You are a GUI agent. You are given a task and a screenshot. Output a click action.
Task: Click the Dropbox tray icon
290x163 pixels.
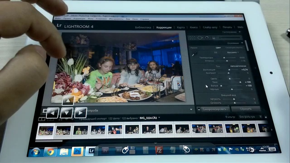click(x=219, y=149)
